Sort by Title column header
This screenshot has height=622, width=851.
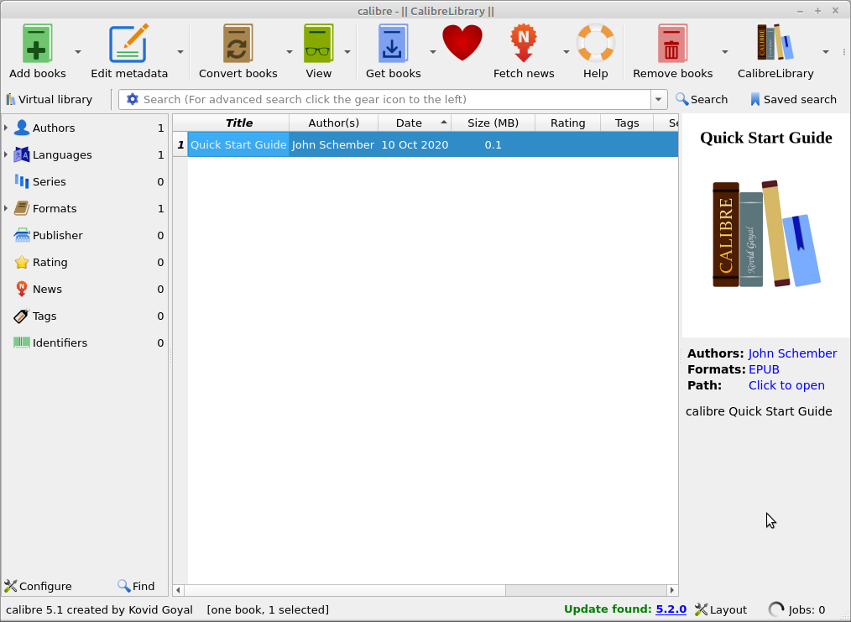pos(239,123)
